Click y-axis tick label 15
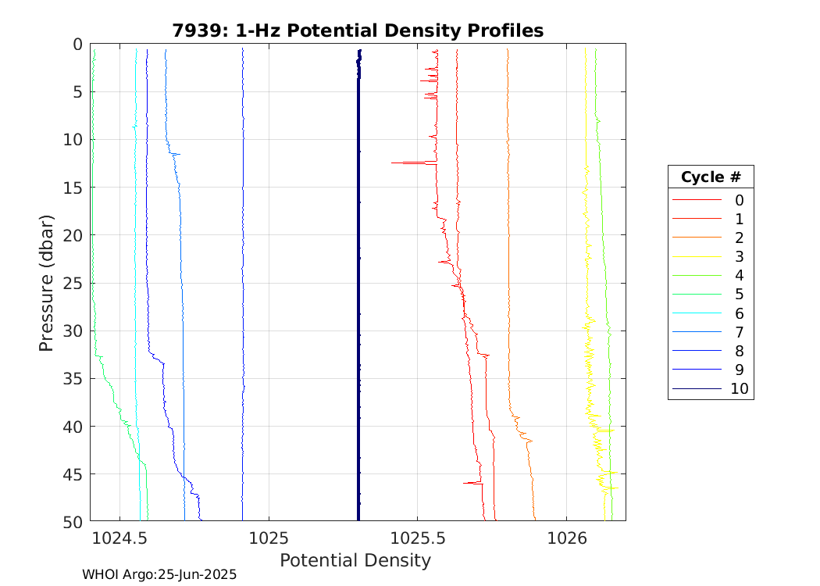 click(73, 188)
